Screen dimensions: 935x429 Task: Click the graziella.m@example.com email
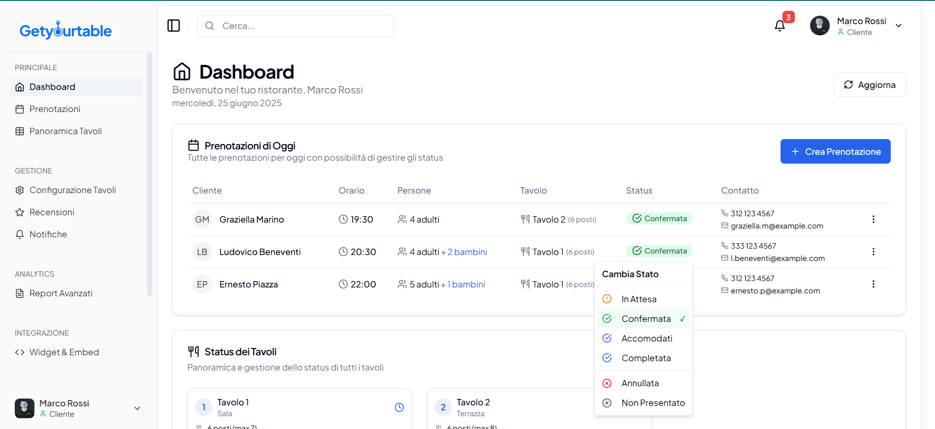point(777,226)
